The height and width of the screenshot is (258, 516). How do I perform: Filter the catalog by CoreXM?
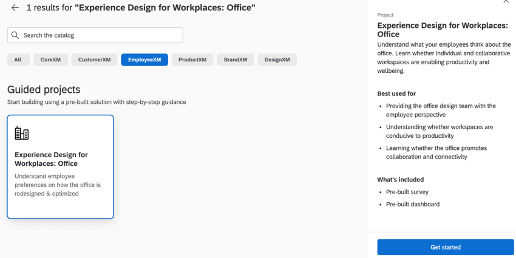pyautogui.click(x=50, y=59)
